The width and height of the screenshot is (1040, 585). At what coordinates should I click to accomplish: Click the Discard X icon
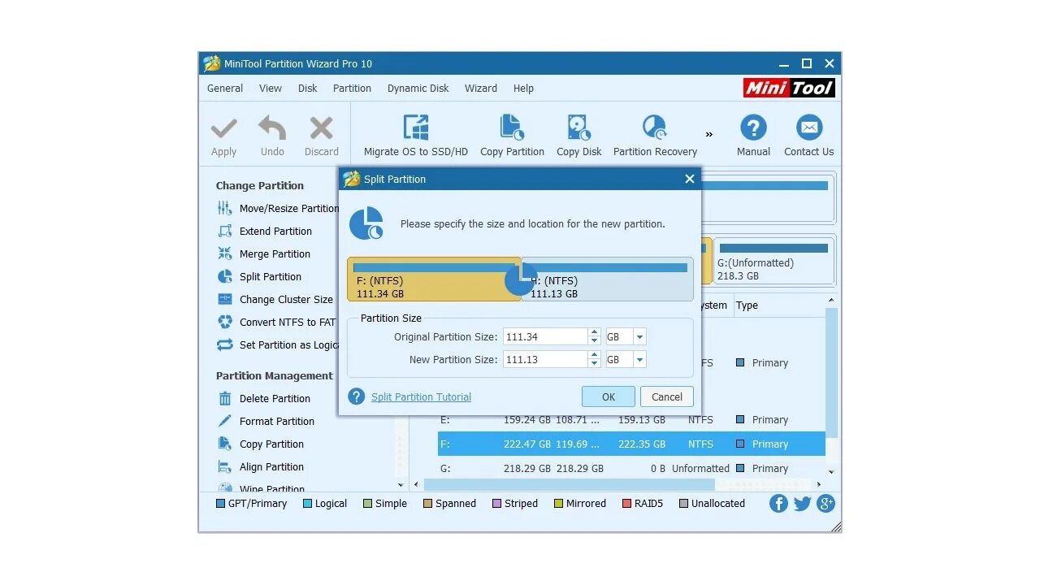point(322,128)
